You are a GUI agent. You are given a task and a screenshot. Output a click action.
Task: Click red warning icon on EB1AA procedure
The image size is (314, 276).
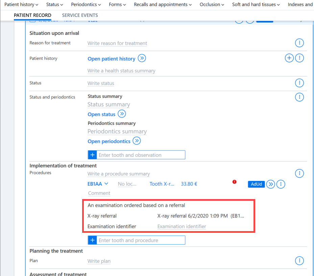234,182
